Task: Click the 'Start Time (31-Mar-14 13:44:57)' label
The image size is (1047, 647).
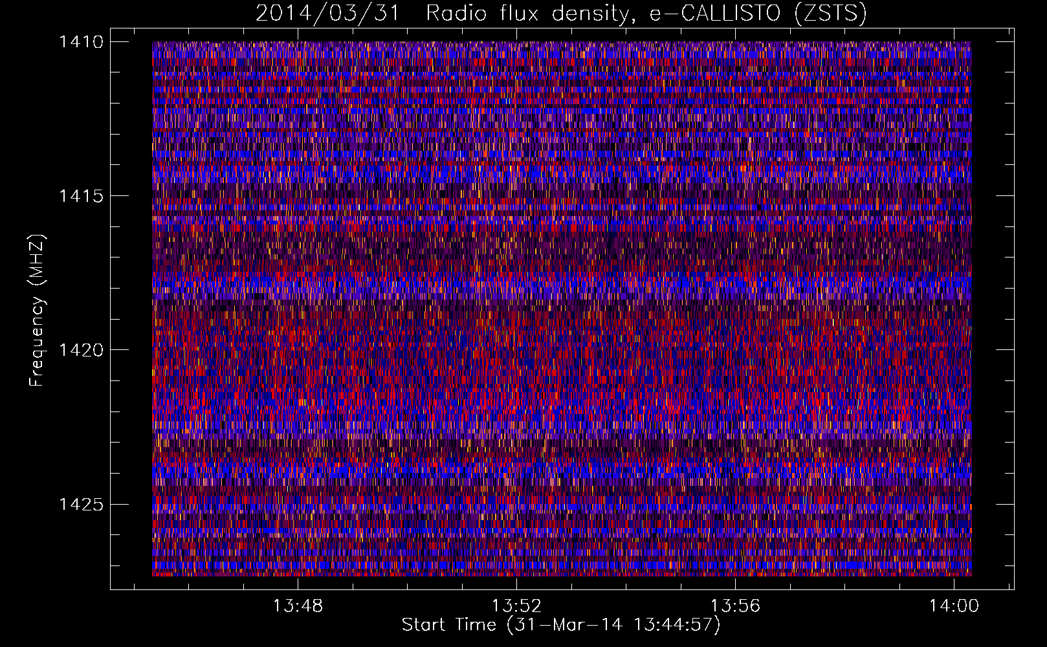Action: (561, 625)
